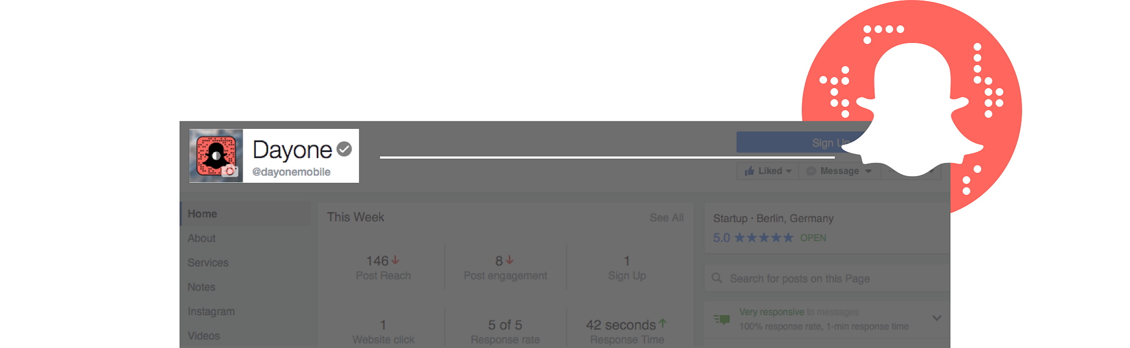The height and width of the screenshot is (348, 1130).
Task: Click the See All link
Action: click(667, 217)
